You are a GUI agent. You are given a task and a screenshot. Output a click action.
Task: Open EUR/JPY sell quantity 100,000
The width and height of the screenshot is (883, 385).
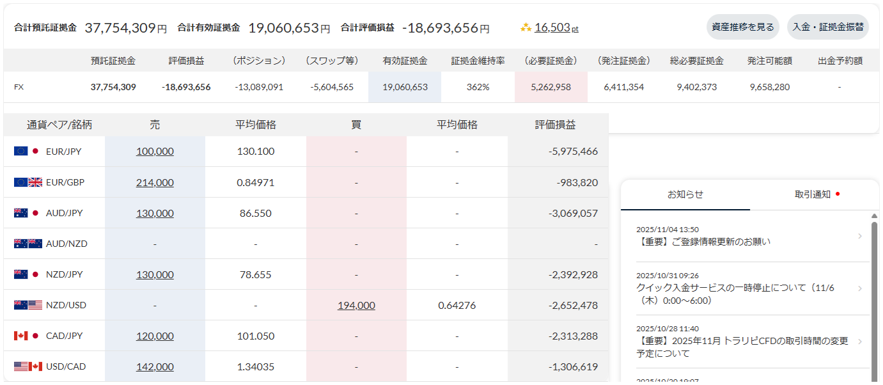(x=155, y=152)
